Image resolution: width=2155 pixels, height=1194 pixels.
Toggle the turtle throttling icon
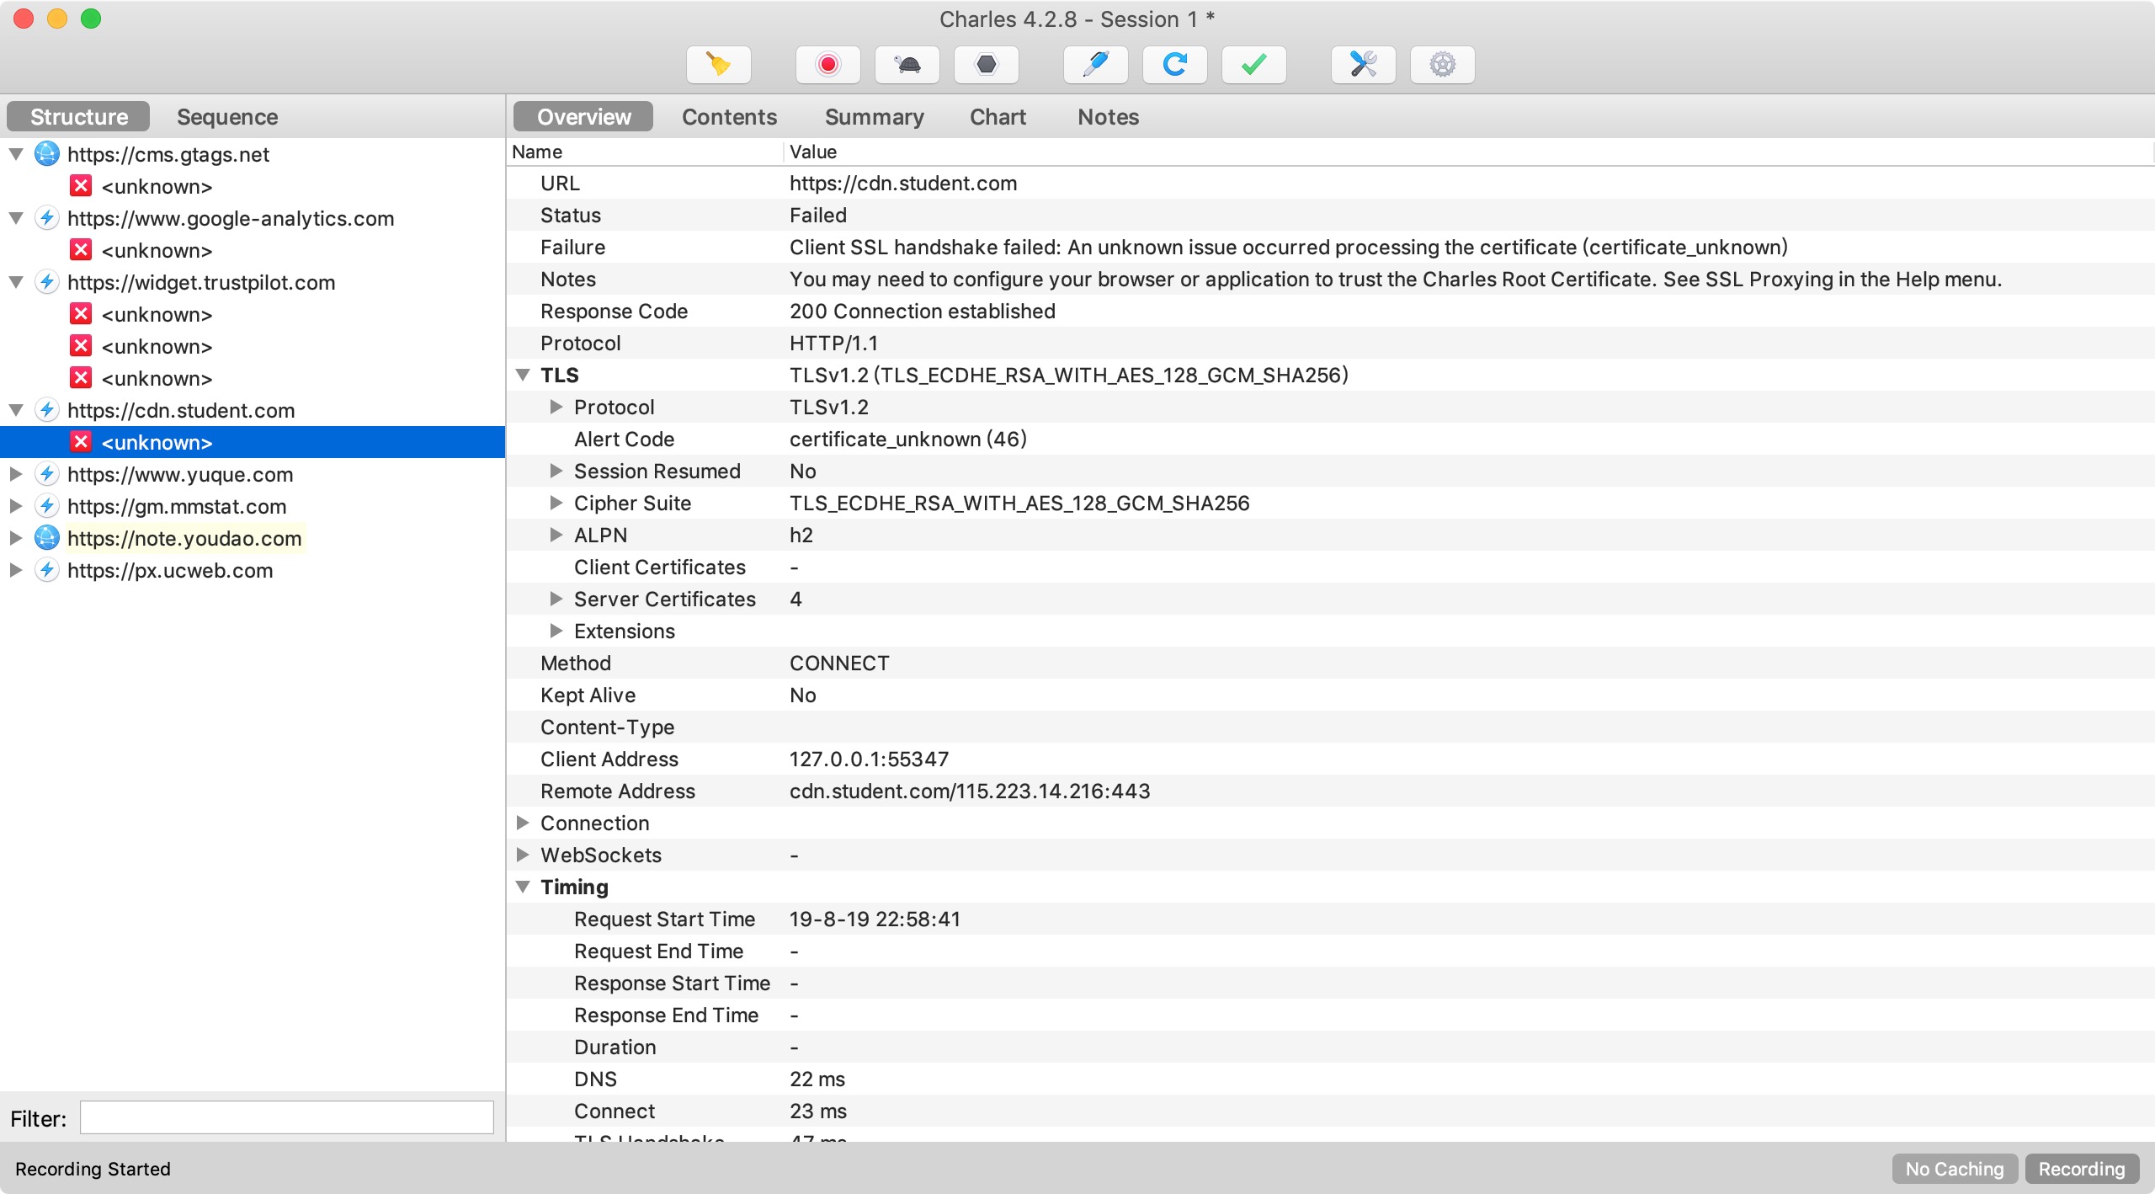pos(907,65)
